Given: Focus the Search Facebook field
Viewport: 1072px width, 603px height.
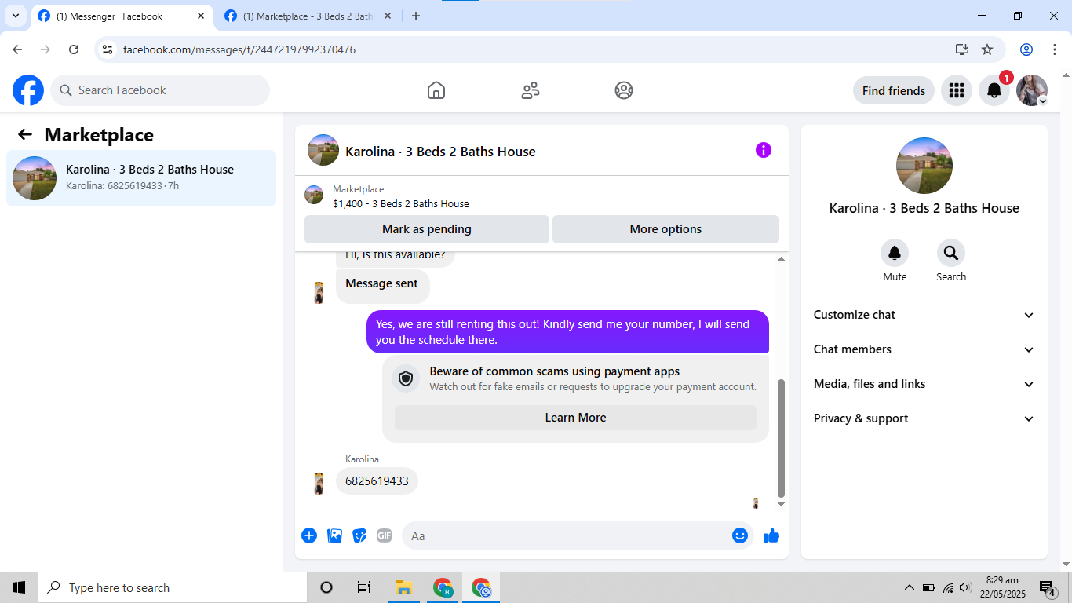Looking at the screenshot, I should point(160,90).
